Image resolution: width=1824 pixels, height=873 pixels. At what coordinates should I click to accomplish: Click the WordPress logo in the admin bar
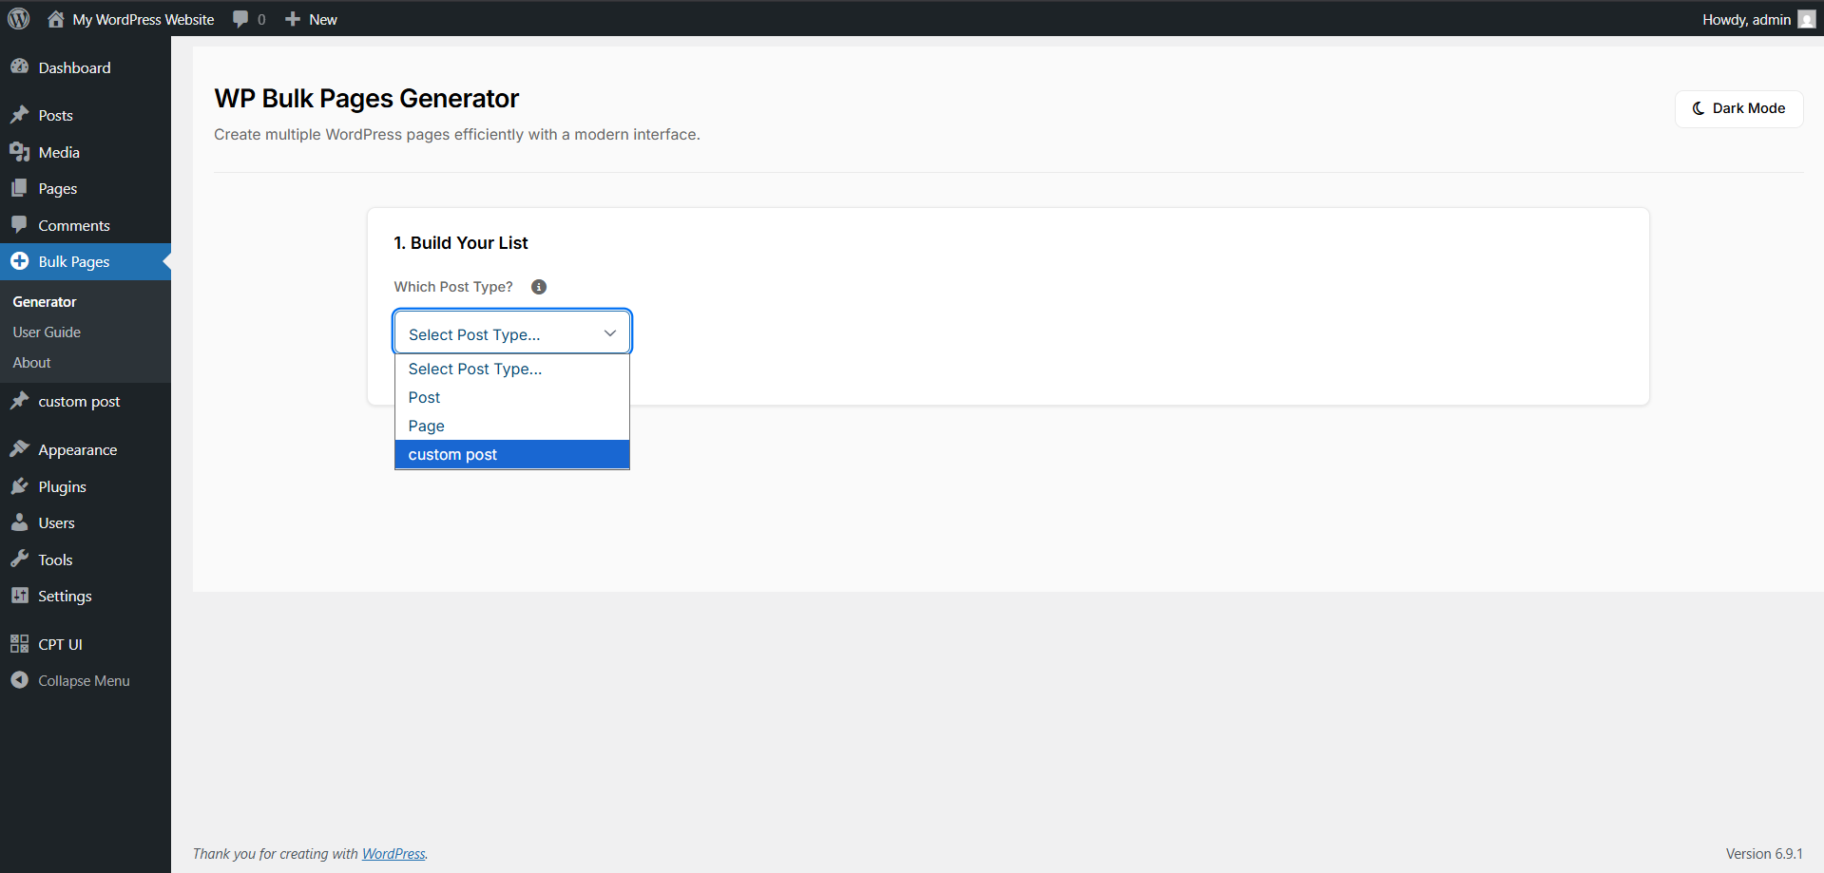pos(19,19)
